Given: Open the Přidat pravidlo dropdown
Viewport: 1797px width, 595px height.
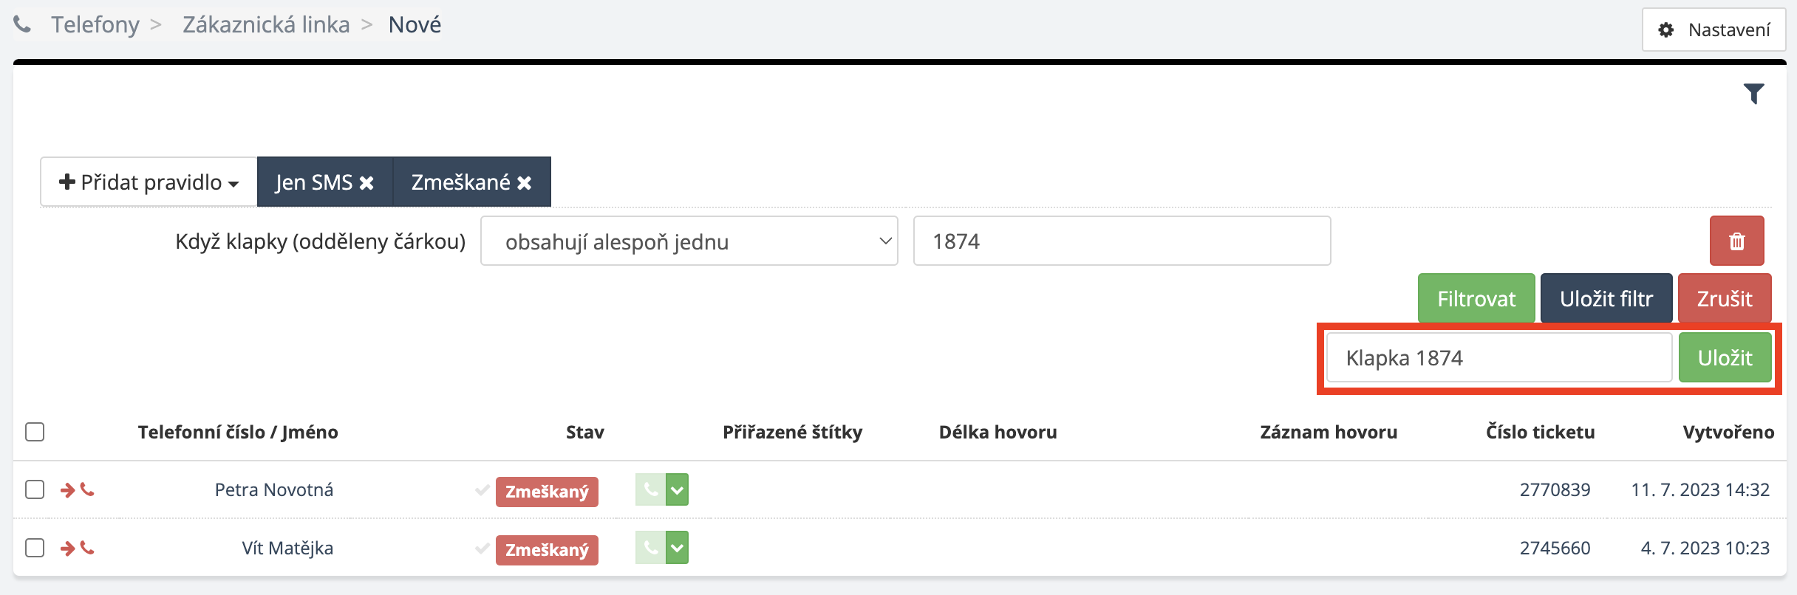Looking at the screenshot, I should (x=149, y=182).
